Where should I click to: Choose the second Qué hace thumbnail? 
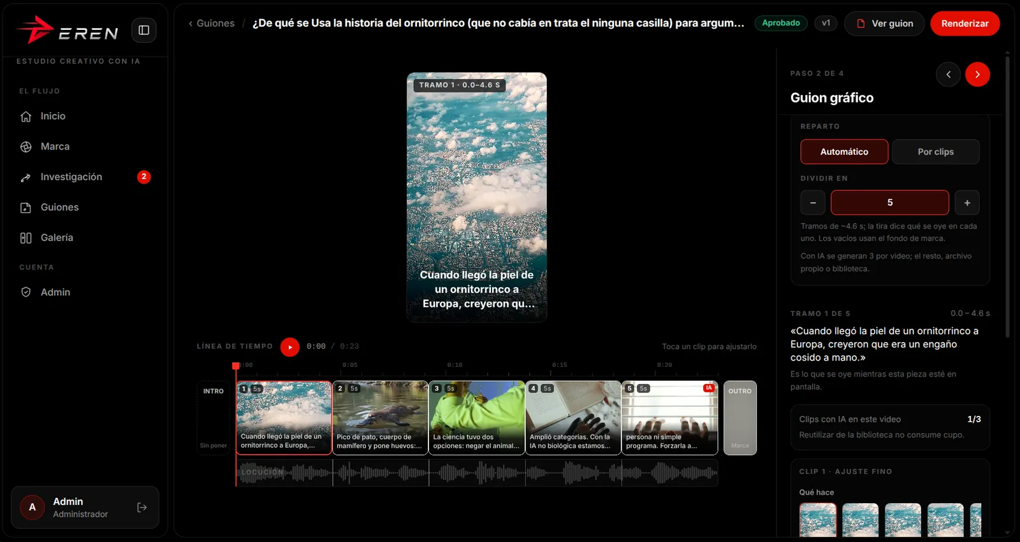[x=860, y=520]
